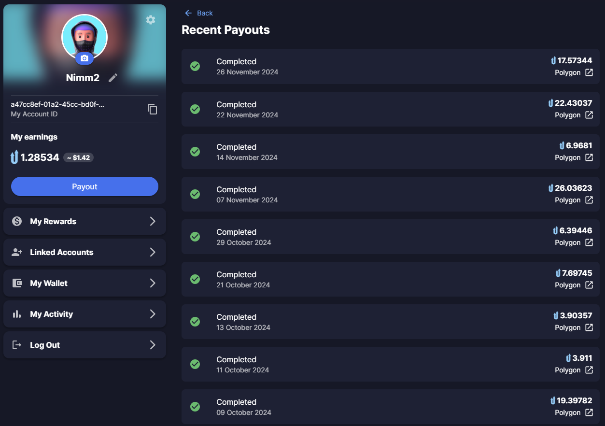Copy the Account ID with copy icon

(x=152, y=109)
